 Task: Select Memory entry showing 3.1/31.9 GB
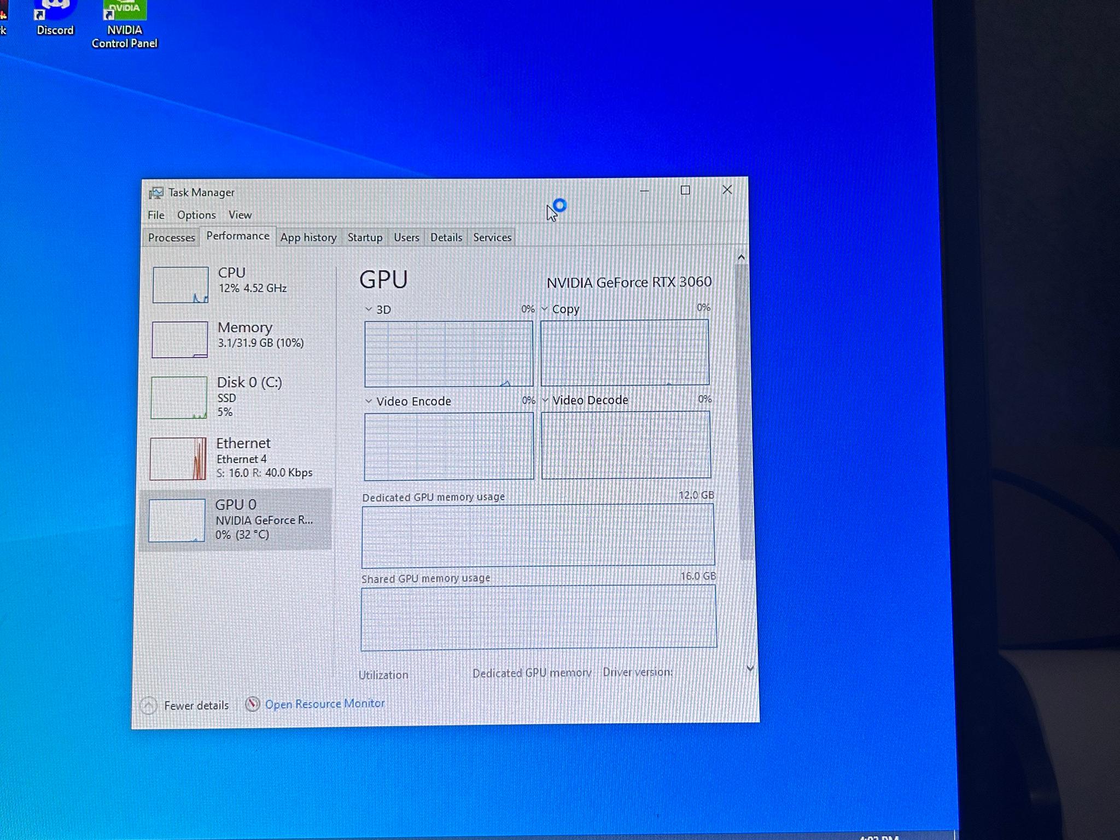(237, 339)
